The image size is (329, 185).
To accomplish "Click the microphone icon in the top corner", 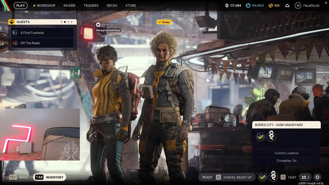I will [x=326, y=3].
